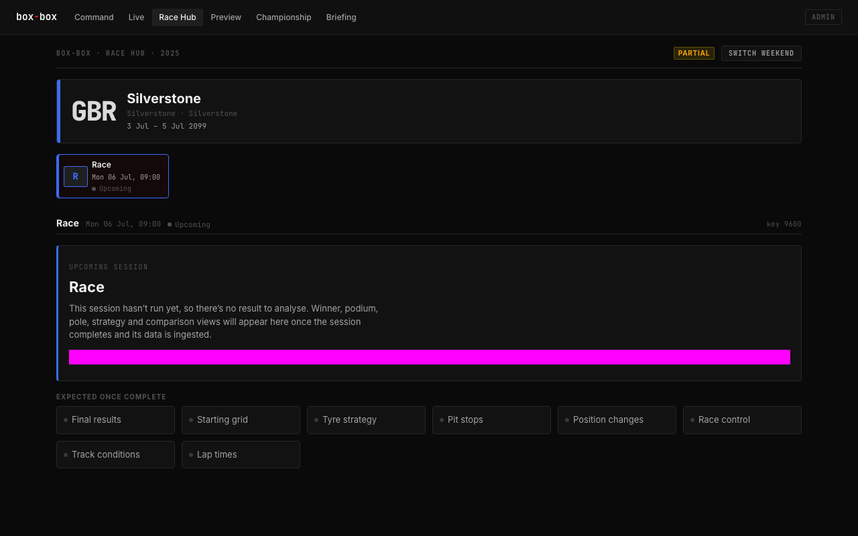
Task: Switch to the Championship page
Action: (x=284, y=17)
